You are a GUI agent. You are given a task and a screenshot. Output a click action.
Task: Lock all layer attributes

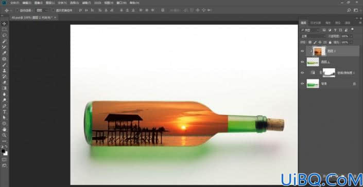point(330,43)
